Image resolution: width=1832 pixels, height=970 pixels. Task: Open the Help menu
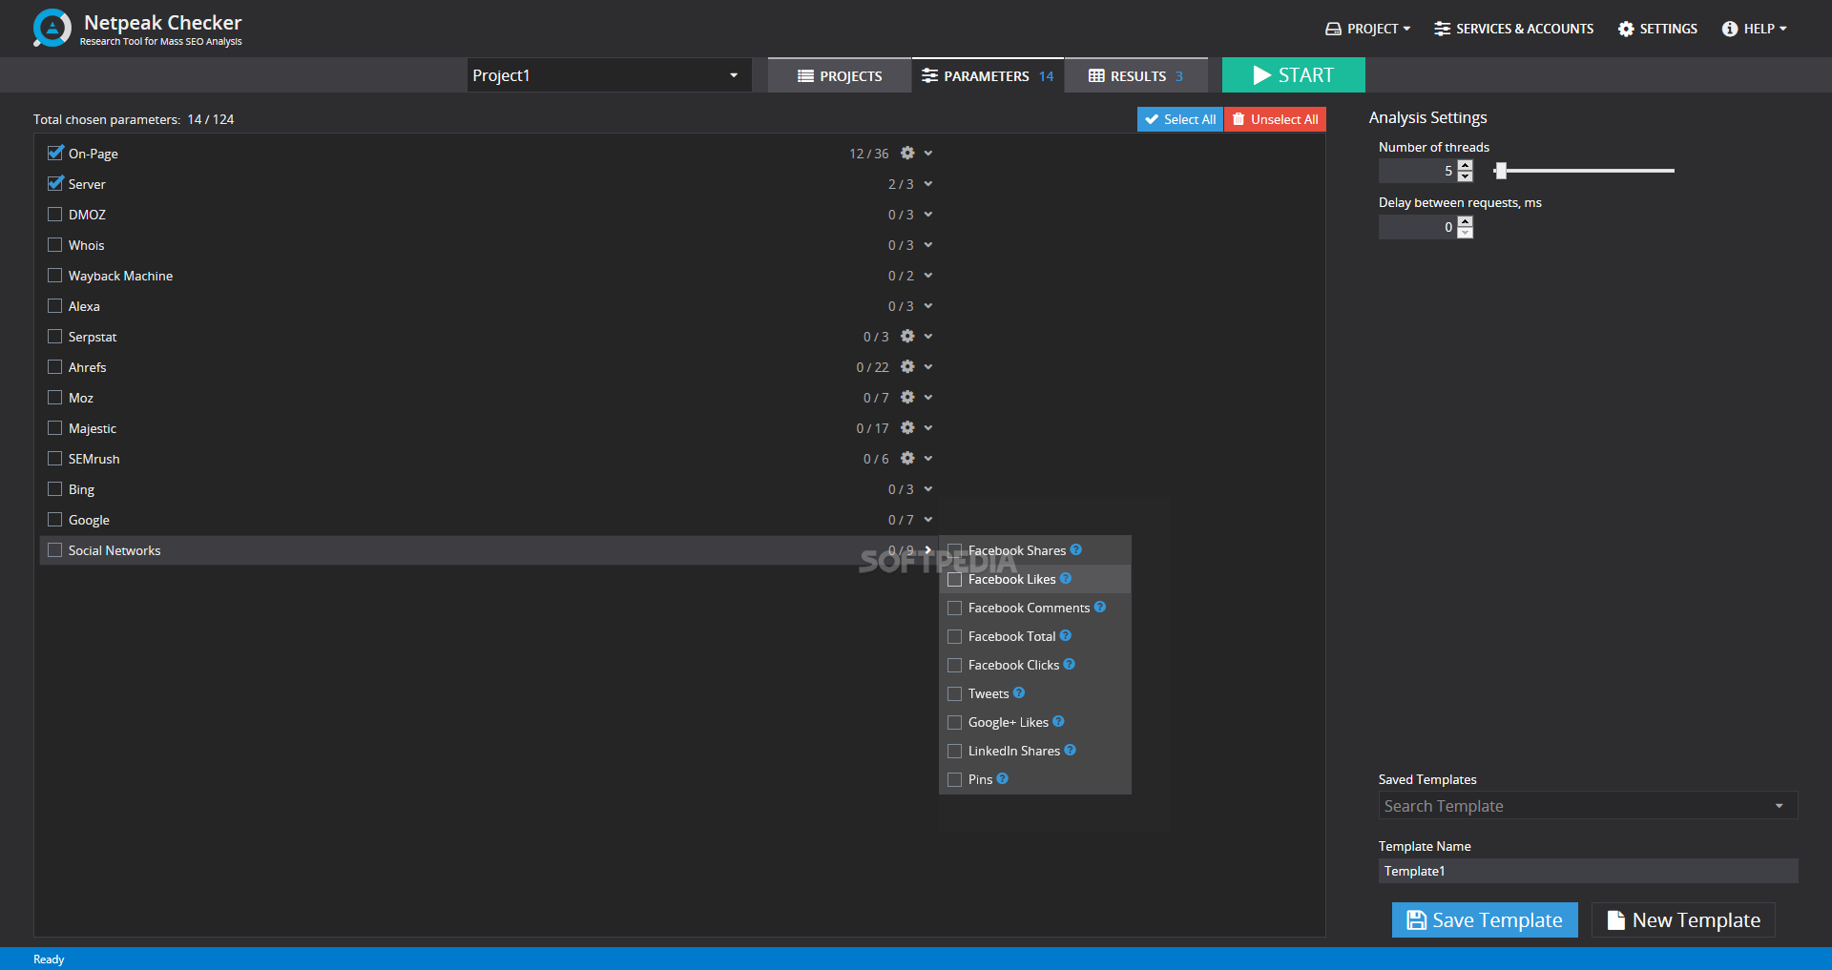click(1755, 29)
